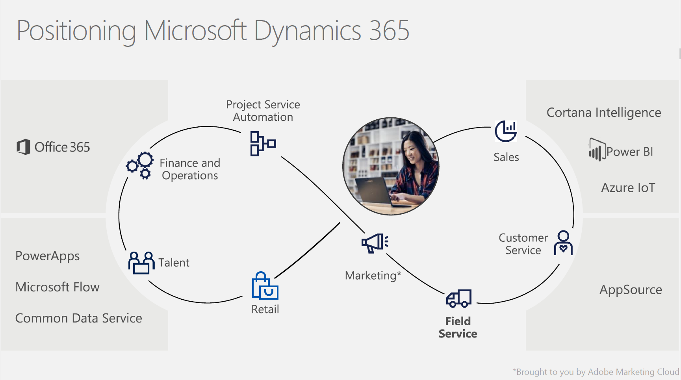Select the PowerApps text label

(48, 256)
